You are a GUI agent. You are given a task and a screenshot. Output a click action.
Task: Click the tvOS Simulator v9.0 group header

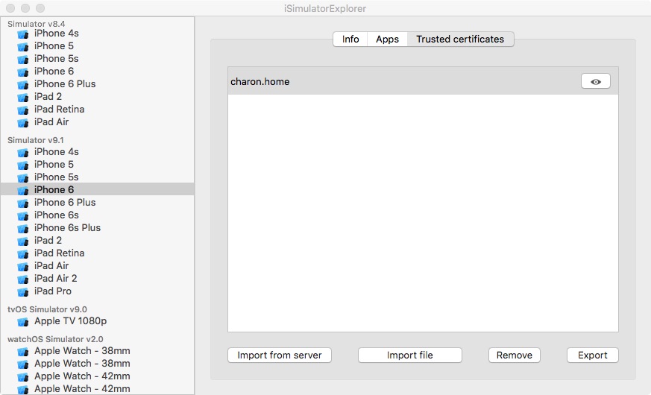tap(47, 309)
